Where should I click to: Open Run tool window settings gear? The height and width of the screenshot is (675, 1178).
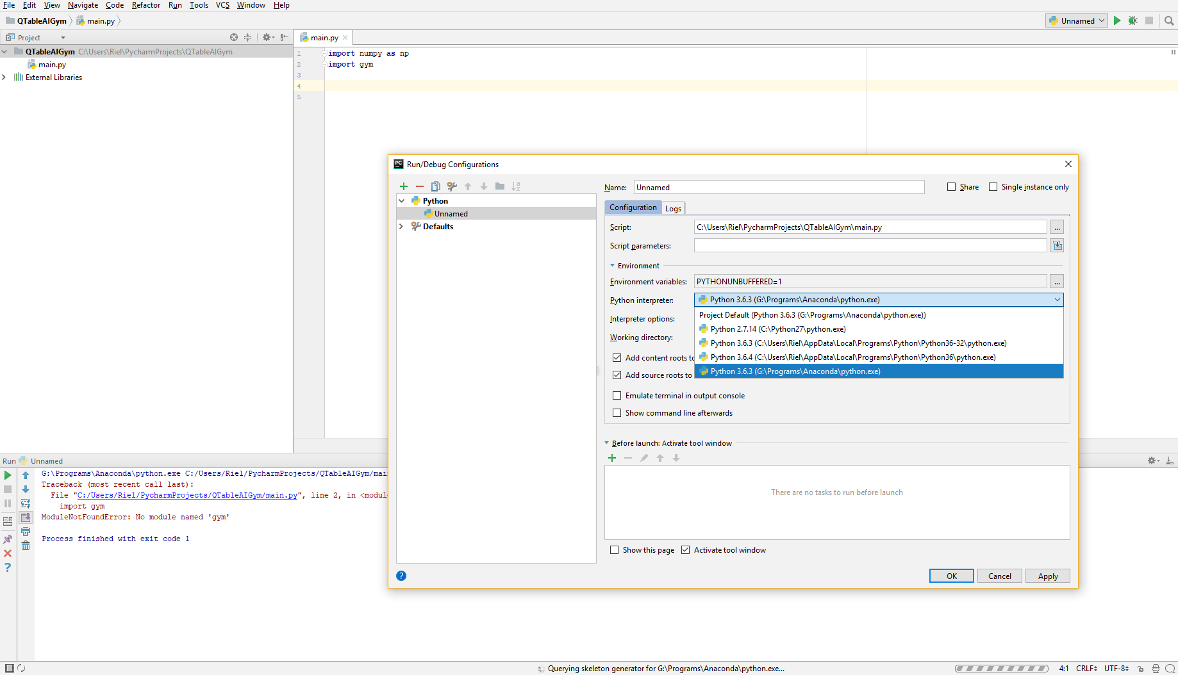[1153, 460]
